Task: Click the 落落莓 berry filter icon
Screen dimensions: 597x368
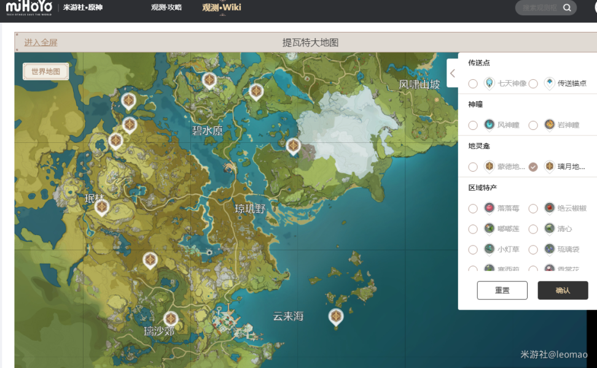Action: pyautogui.click(x=489, y=208)
